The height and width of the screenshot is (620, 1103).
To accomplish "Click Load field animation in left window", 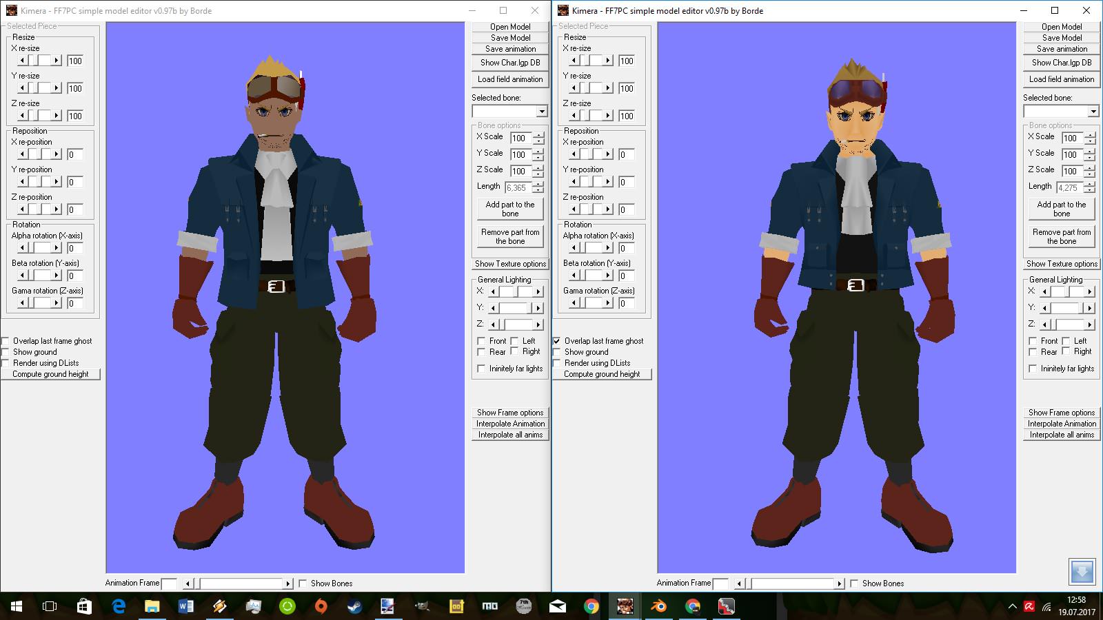I will [x=510, y=79].
